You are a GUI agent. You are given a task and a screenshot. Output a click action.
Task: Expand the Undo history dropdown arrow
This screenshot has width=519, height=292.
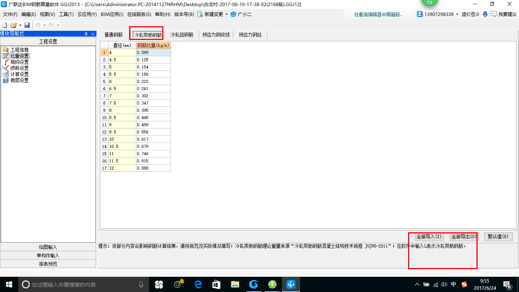44,25
